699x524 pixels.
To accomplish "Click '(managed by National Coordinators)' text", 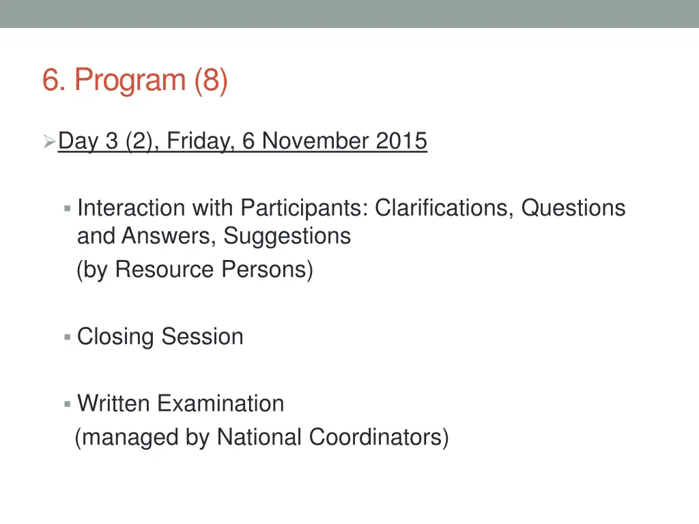I will 261,437.
